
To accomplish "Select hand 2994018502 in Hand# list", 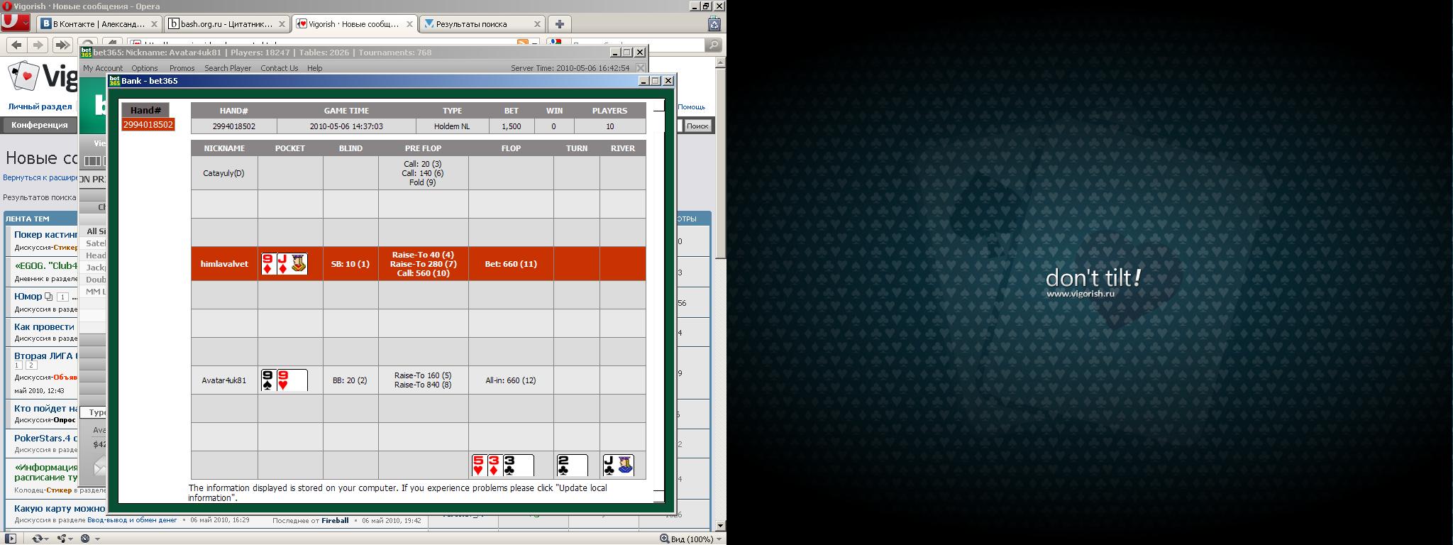I will (148, 125).
